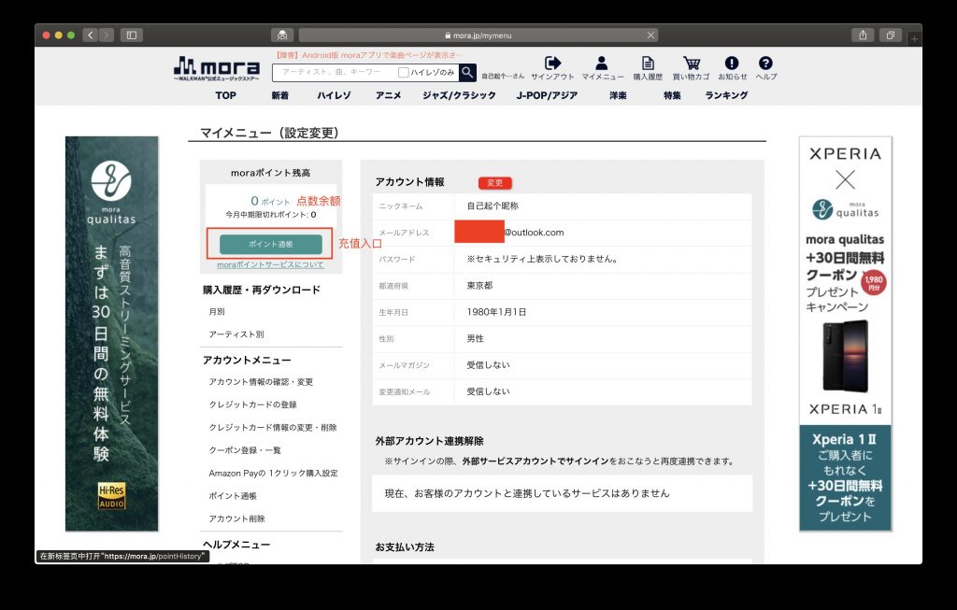
Task: Click the 東京都 prefecture value
Action: 479,286
